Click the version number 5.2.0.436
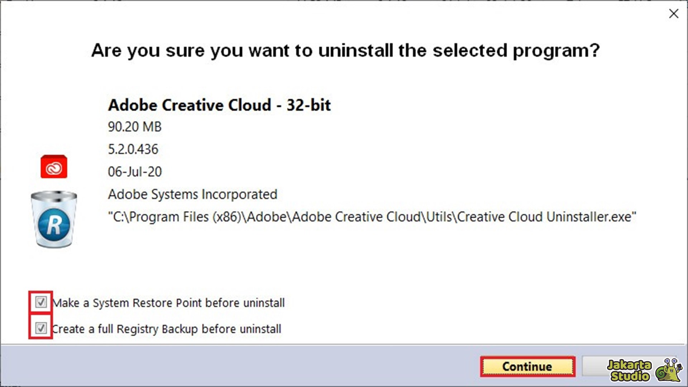Image resolution: width=688 pixels, height=387 pixels. 133,149
